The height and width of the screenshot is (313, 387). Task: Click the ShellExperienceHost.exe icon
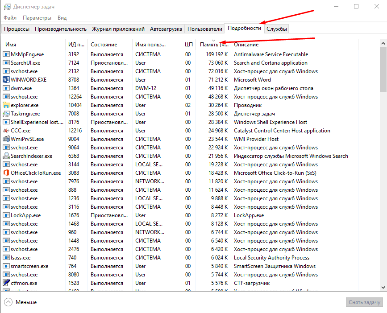(x=6, y=122)
